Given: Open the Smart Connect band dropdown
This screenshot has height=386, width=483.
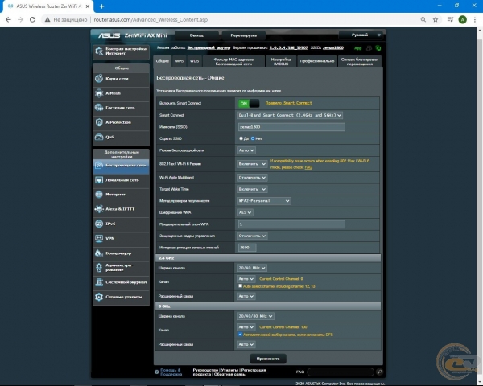Looking at the screenshot, I should pyautogui.click(x=290, y=115).
